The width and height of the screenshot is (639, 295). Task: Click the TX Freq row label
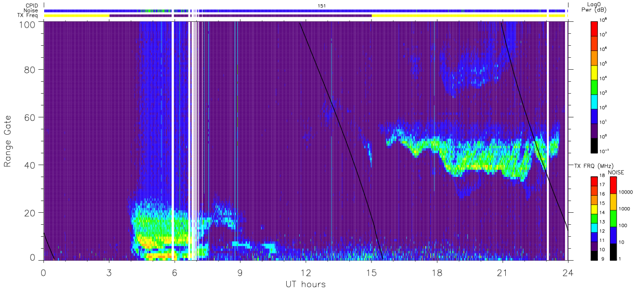tap(29, 16)
